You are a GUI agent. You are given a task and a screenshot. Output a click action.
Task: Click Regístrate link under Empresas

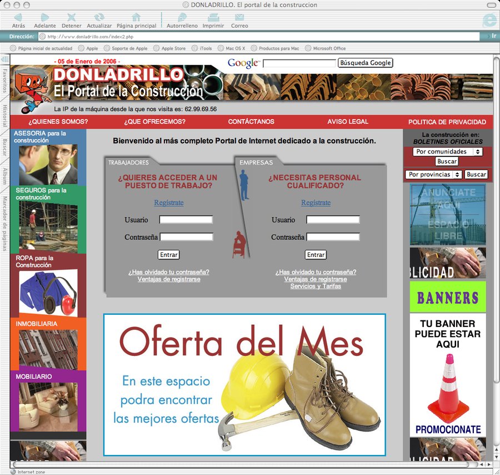tap(316, 202)
